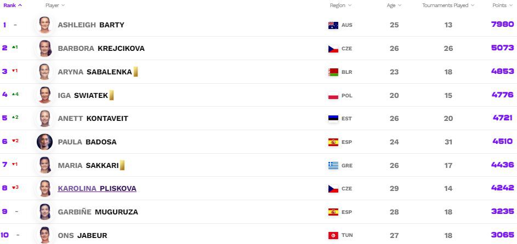Click the Estonia flag icon
Viewport: 517px width, 244px height.
(x=333, y=119)
